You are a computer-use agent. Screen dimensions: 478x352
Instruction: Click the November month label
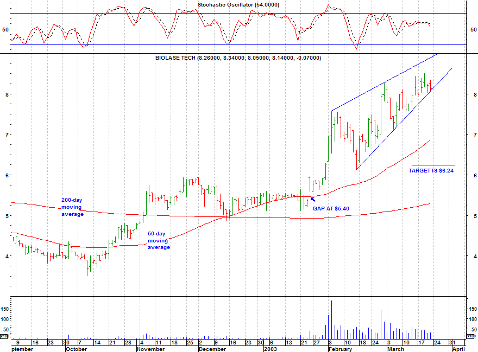click(x=151, y=349)
